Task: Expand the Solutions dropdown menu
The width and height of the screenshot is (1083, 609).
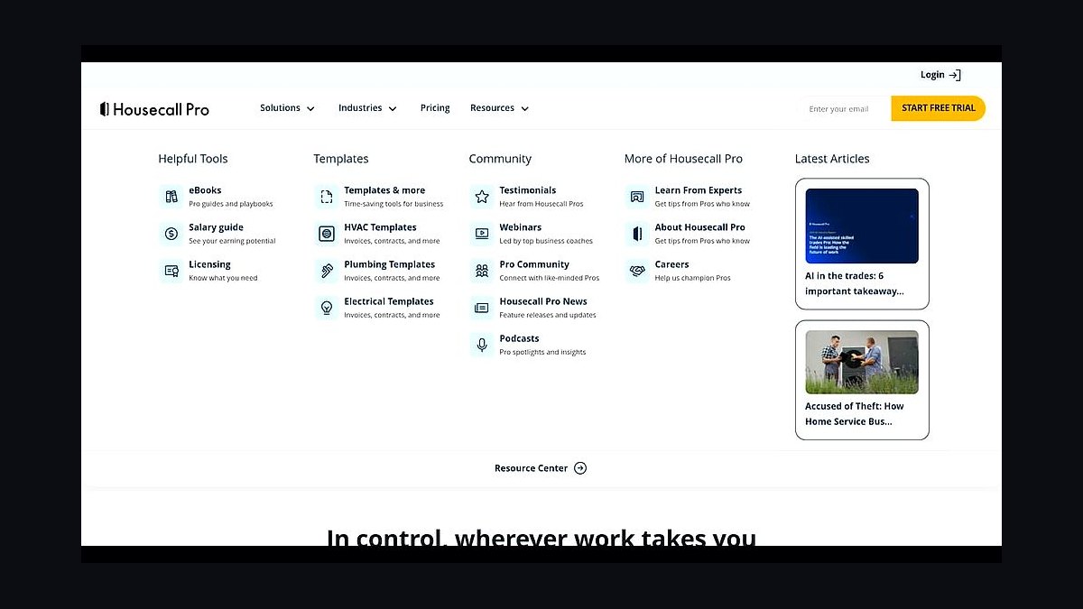Action: 288,108
